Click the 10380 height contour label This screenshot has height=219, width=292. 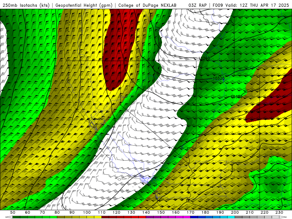pyautogui.click(x=237, y=97)
